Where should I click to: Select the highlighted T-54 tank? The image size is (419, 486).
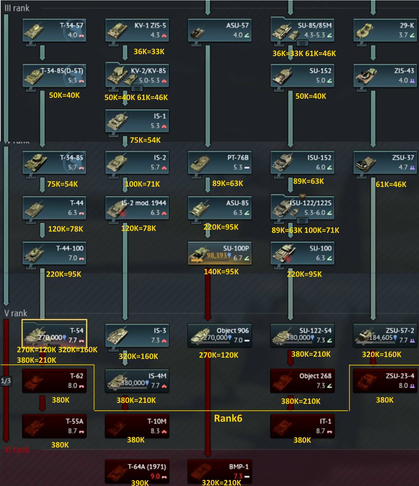54,333
